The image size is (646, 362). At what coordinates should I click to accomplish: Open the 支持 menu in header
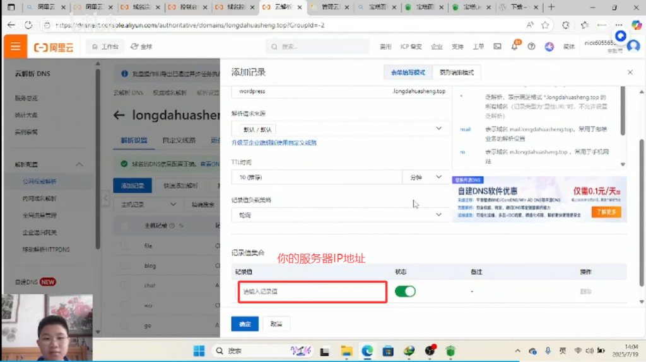click(x=457, y=47)
